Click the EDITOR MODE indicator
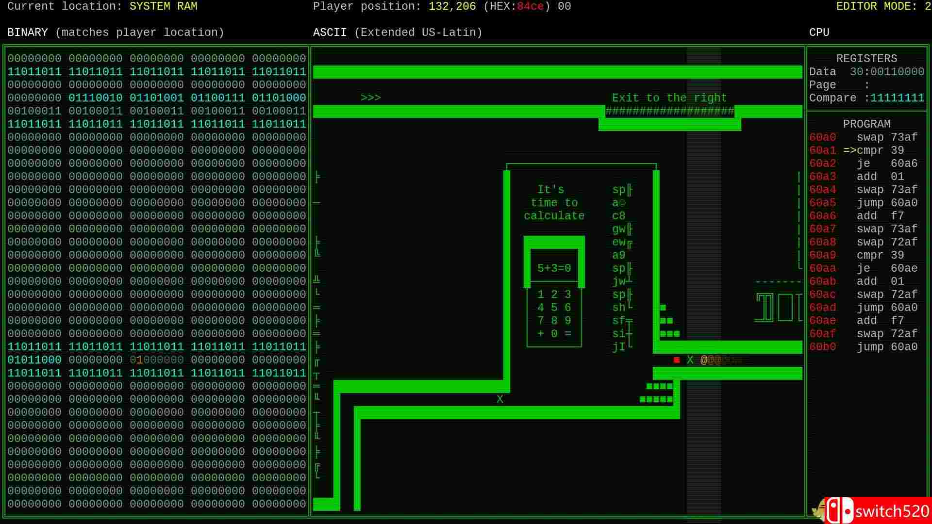The height and width of the screenshot is (524, 932). click(883, 6)
